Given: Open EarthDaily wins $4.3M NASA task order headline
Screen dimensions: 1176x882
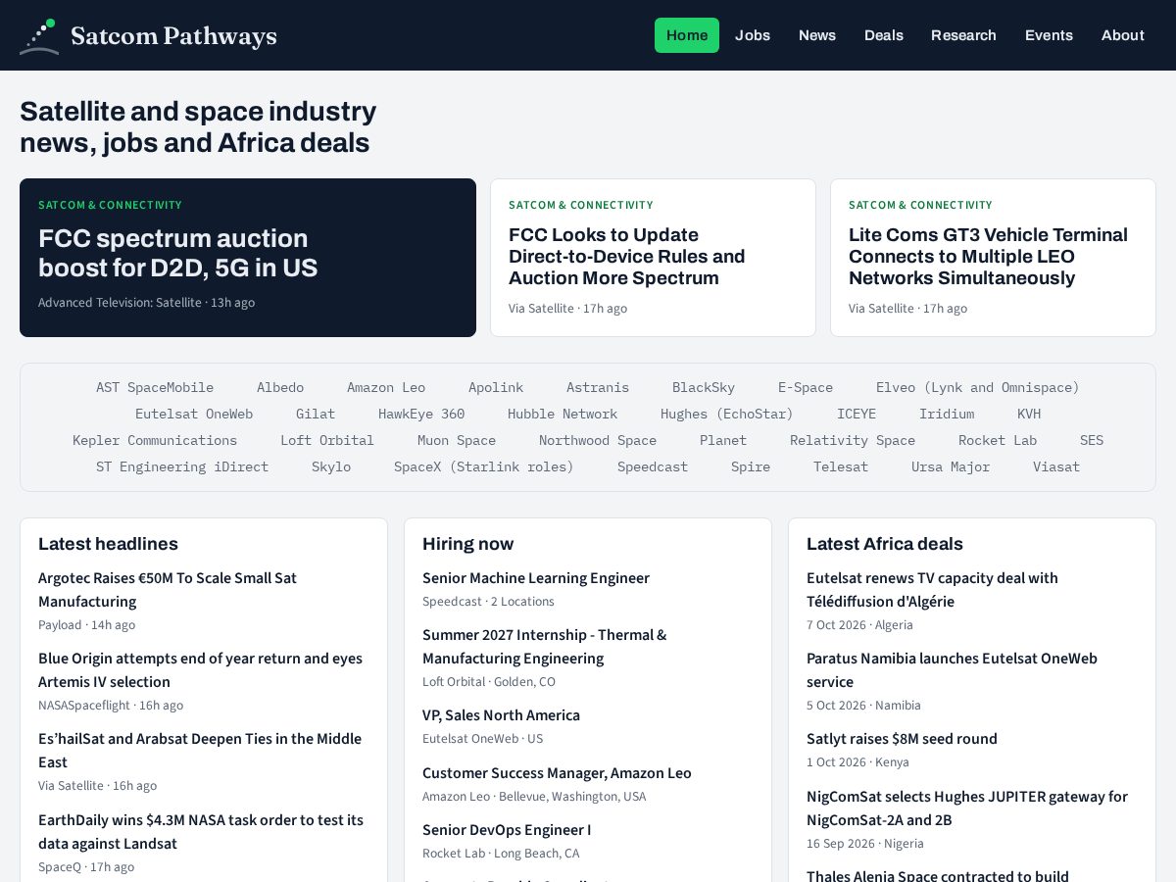Looking at the screenshot, I should [x=201, y=832].
